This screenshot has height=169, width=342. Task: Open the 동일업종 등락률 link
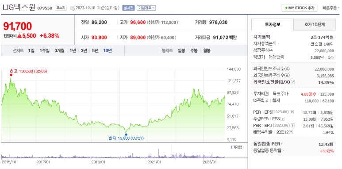267,150
